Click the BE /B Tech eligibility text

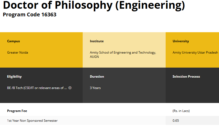tap(37, 88)
